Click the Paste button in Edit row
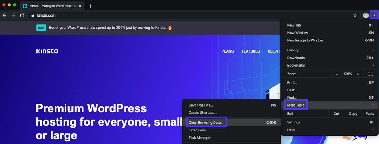This screenshot has width=379, height=144. pos(370,114)
